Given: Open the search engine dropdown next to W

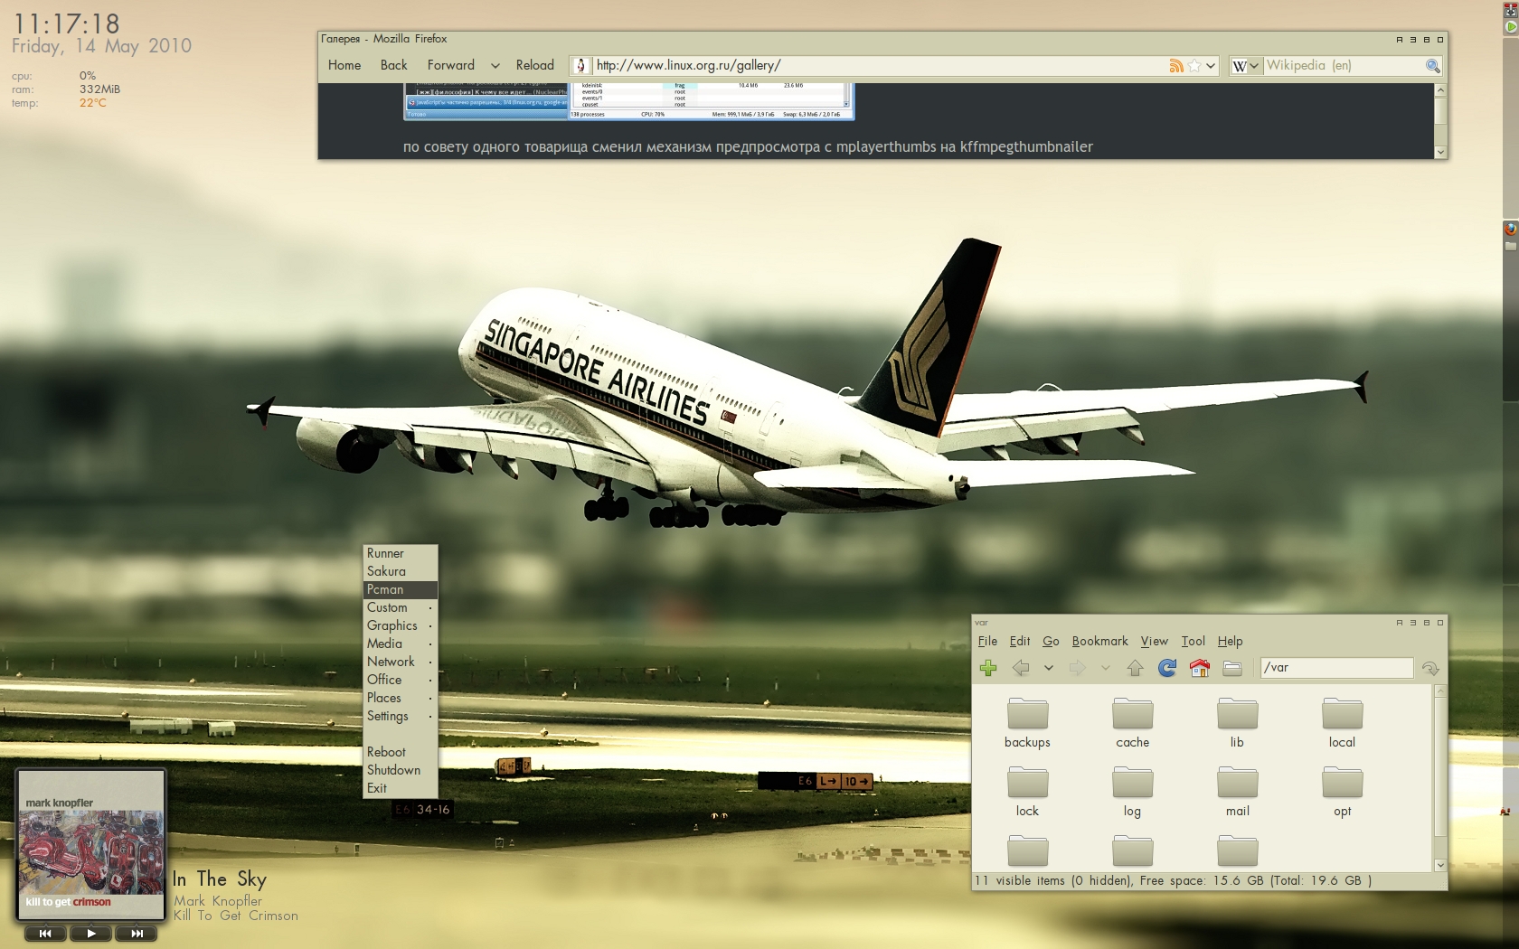Looking at the screenshot, I should pos(1254,66).
